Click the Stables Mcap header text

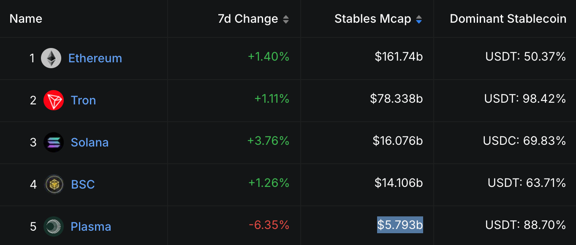(372, 19)
